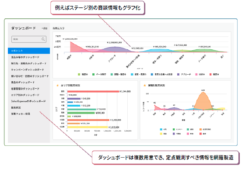This screenshot has height=169, width=245.
Task: Focus the dashboard search input field
Action: pyautogui.click(x=29, y=39)
